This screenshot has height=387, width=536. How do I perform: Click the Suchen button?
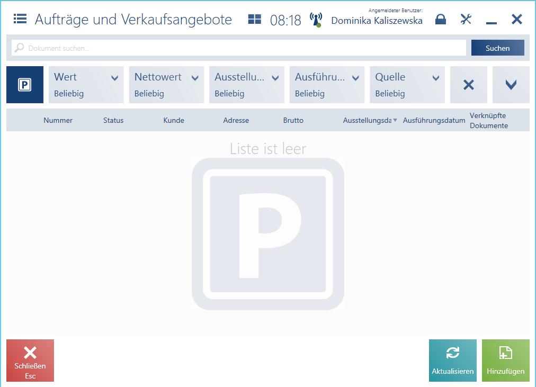point(497,48)
